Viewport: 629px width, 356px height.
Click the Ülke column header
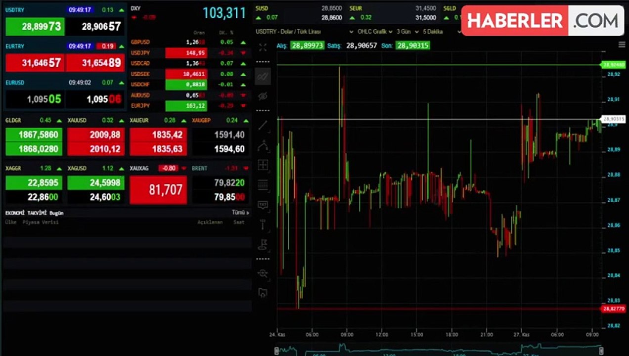[x=10, y=222]
